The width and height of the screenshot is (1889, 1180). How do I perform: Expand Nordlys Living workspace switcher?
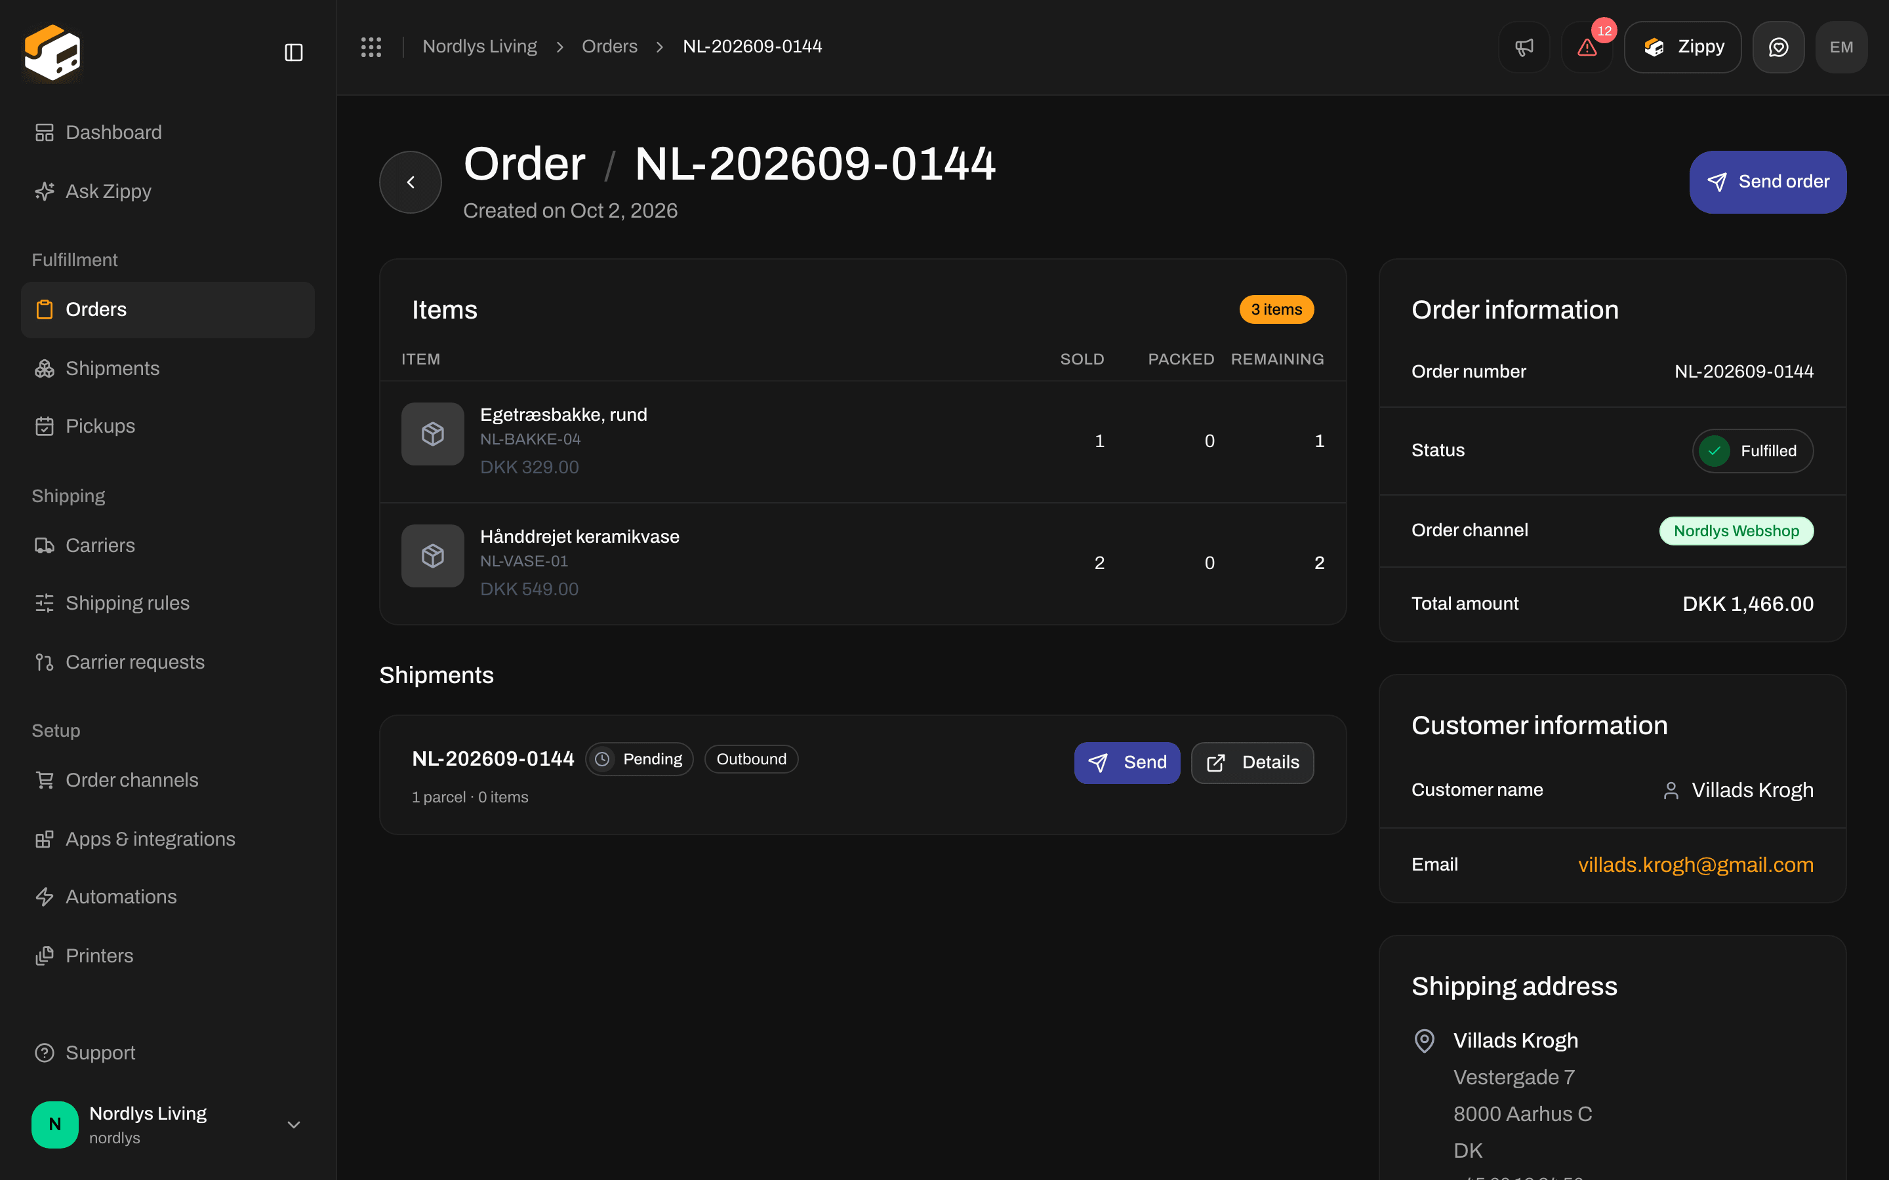pyautogui.click(x=168, y=1124)
